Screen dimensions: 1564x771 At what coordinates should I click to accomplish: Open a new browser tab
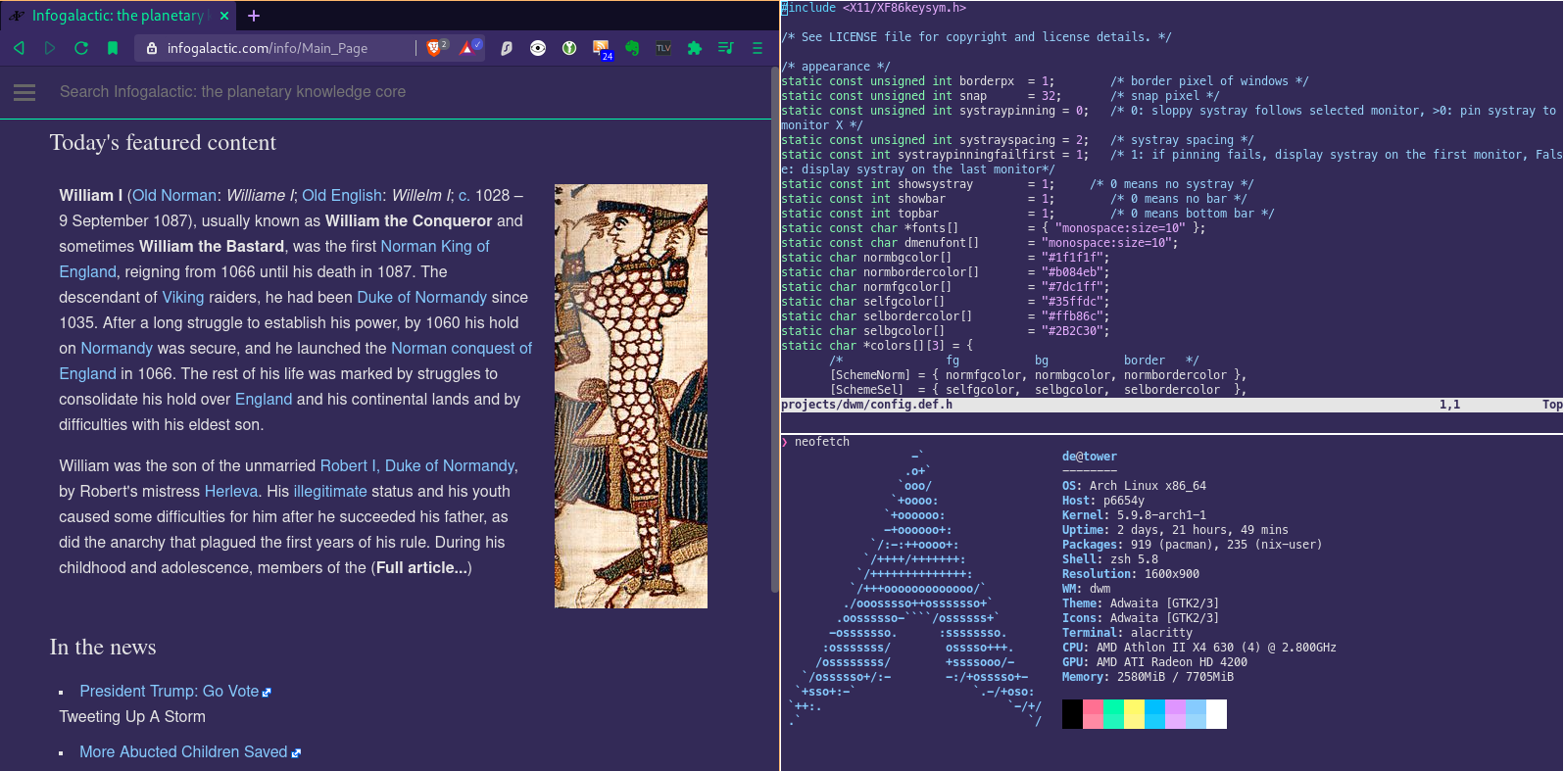point(254,16)
